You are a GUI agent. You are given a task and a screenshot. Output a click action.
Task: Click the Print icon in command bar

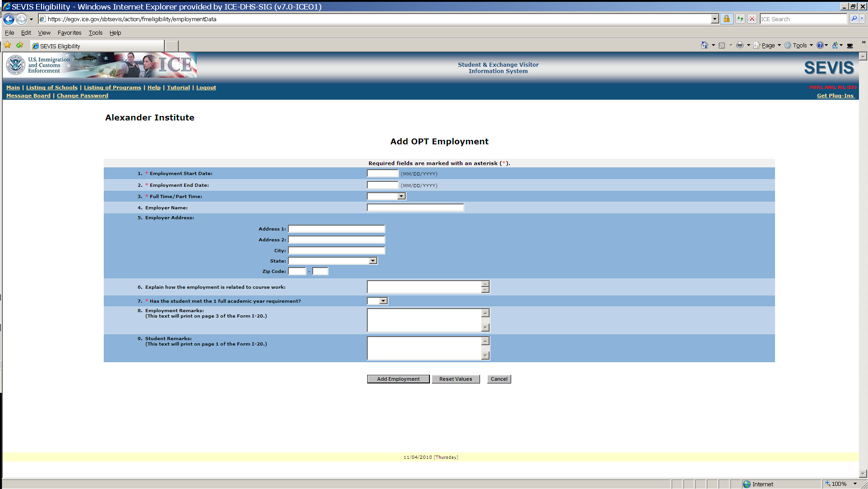pyautogui.click(x=739, y=45)
